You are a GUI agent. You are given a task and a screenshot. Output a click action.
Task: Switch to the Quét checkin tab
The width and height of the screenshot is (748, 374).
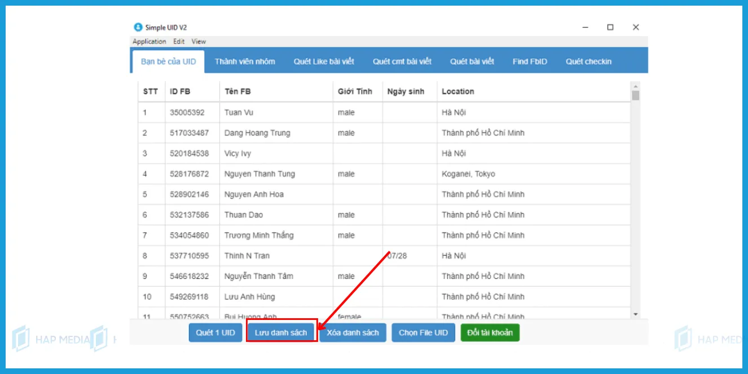point(589,61)
